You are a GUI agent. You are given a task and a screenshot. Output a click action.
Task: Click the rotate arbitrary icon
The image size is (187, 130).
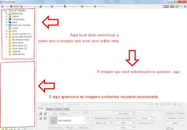click(60, 104)
